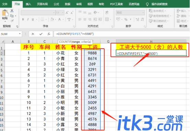The image size is (190, 131).
Task: Decrease font size with smaller A
Action: coord(72,13)
